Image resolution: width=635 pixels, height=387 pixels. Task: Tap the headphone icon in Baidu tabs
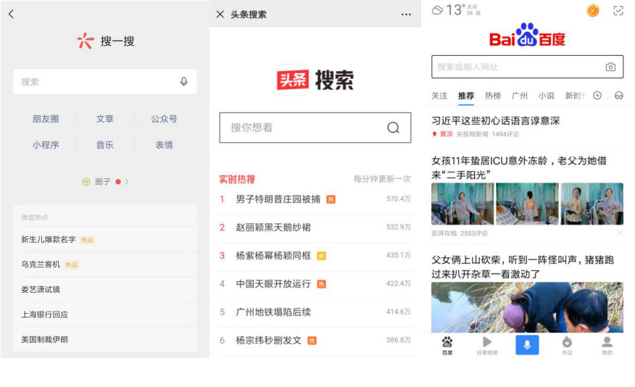point(619,96)
